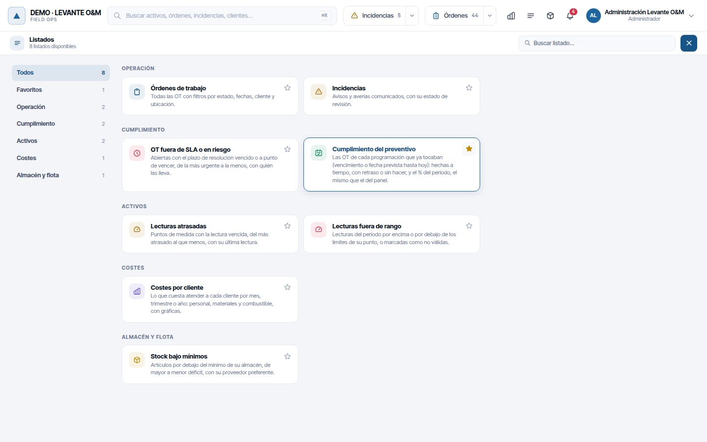
Task: Select the Todos category
Action: tap(61, 73)
